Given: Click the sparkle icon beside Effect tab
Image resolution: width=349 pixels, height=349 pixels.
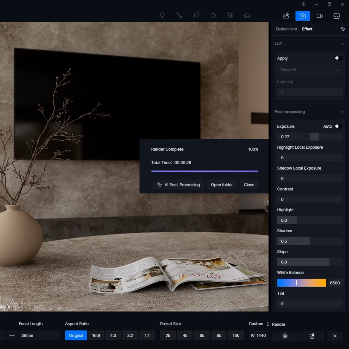Looking at the screenshot, I should (x=343, y=29).
